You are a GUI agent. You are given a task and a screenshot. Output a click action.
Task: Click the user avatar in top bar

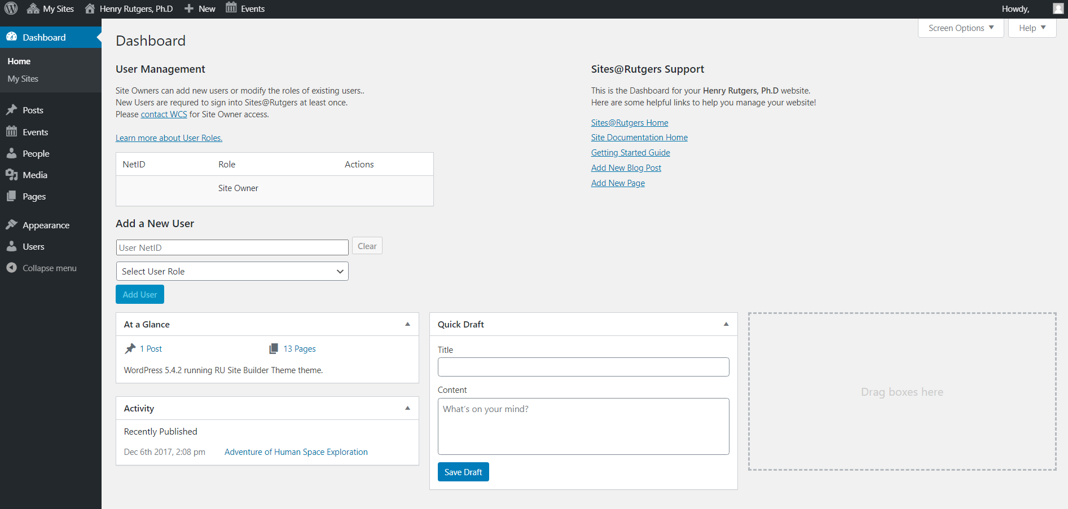point(1058,8)
